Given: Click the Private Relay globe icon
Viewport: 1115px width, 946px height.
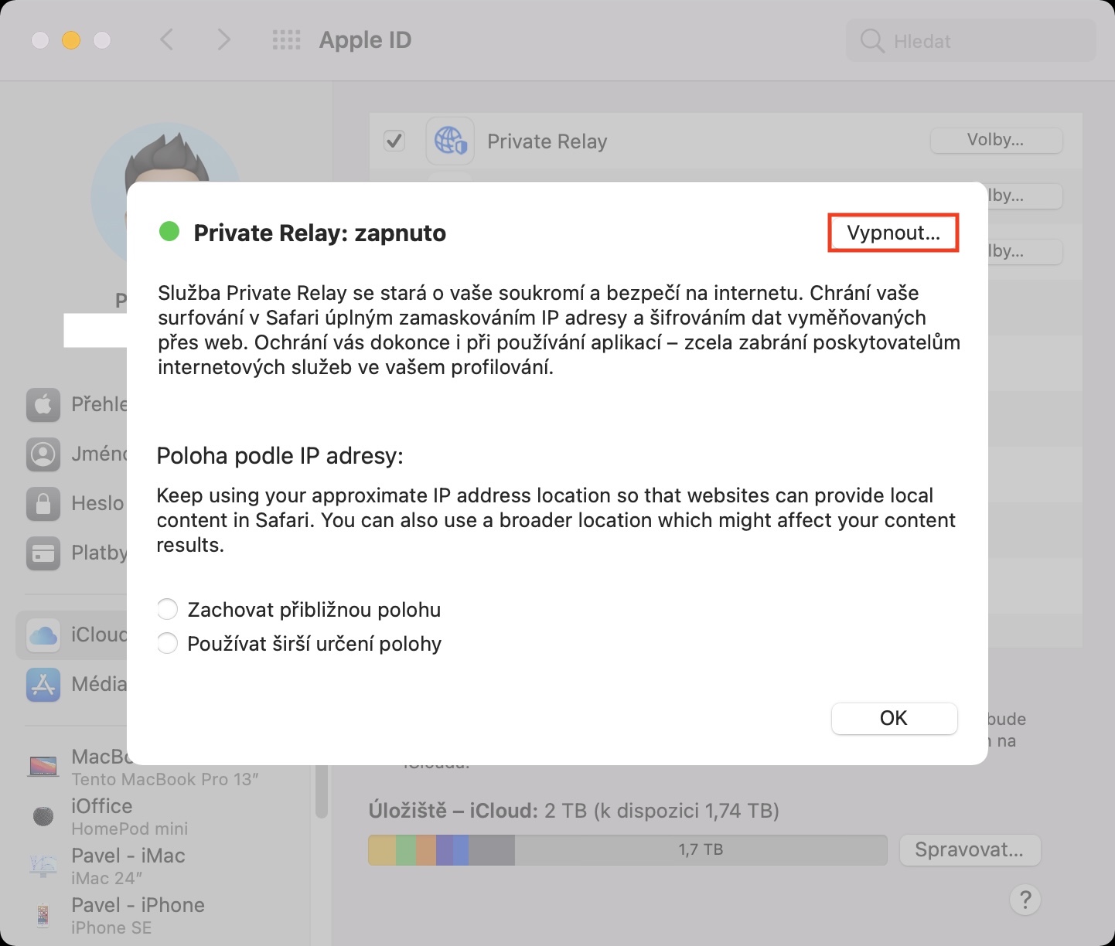Looking at the screenshot, I should pos(450,141).
